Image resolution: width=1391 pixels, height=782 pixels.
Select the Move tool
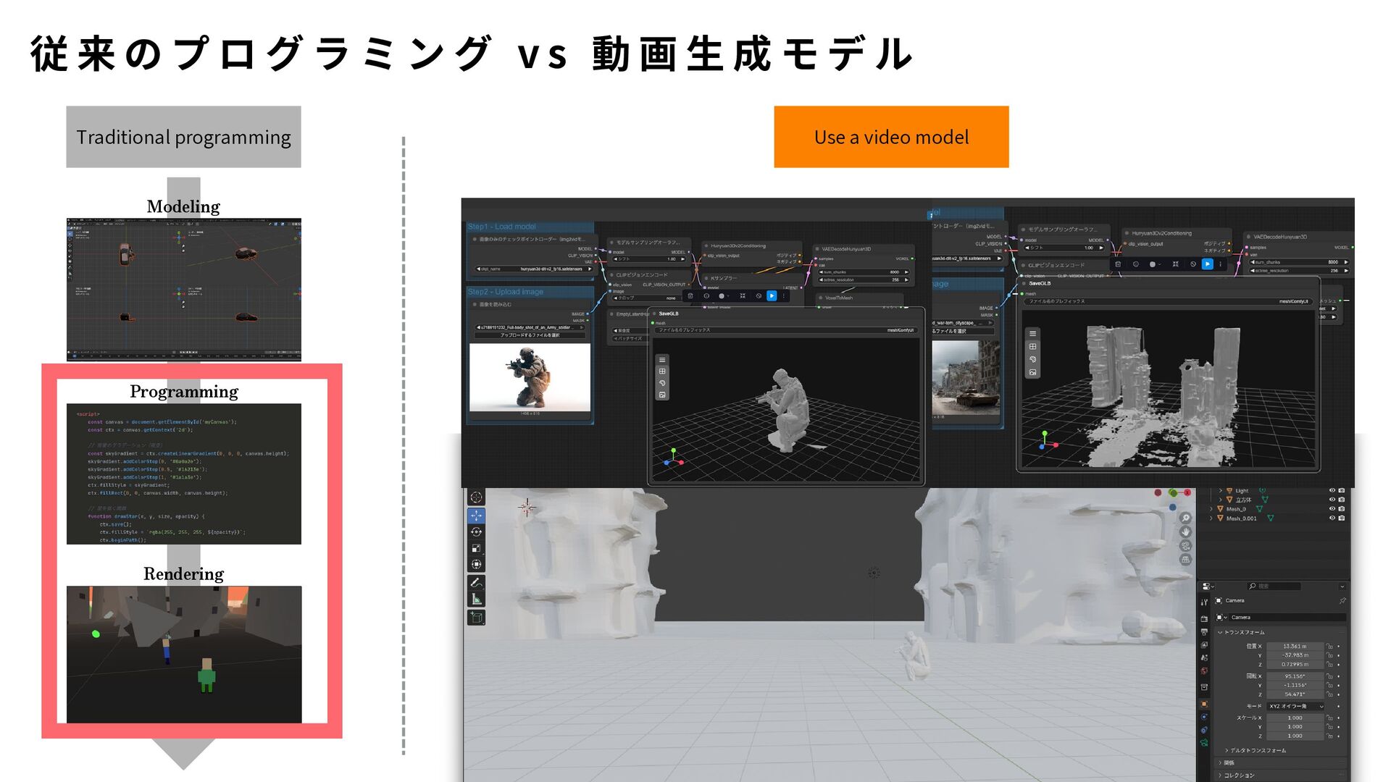476,516
